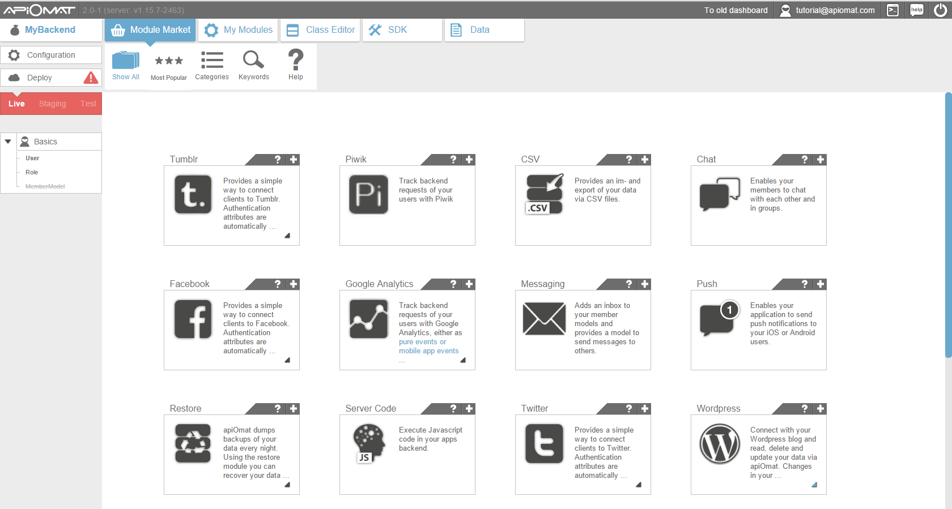
Task: Select Most Popular stars filter
Action: coord(168,61)
